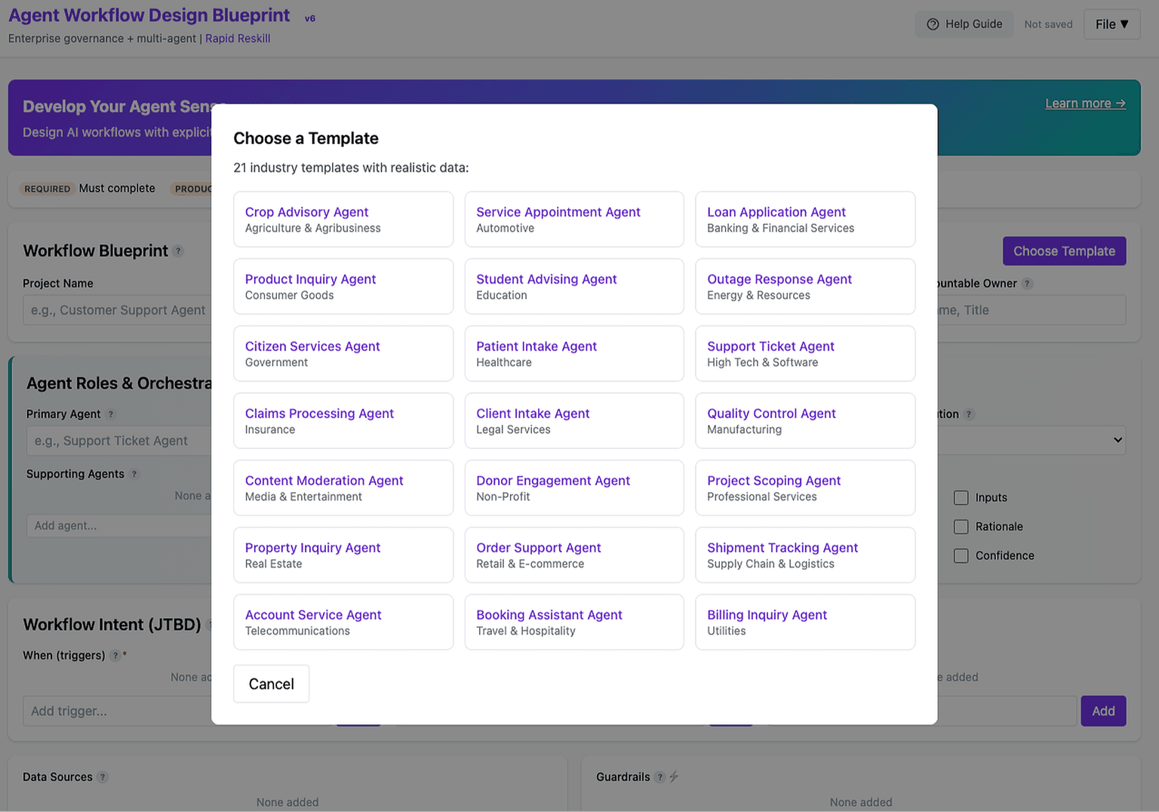Open the Learn more link in the banner
The image size is (1159, 812).
coord(1085,103)
